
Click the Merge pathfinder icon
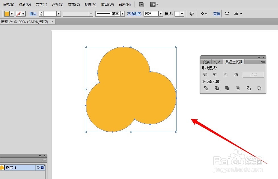coord(227,88)
